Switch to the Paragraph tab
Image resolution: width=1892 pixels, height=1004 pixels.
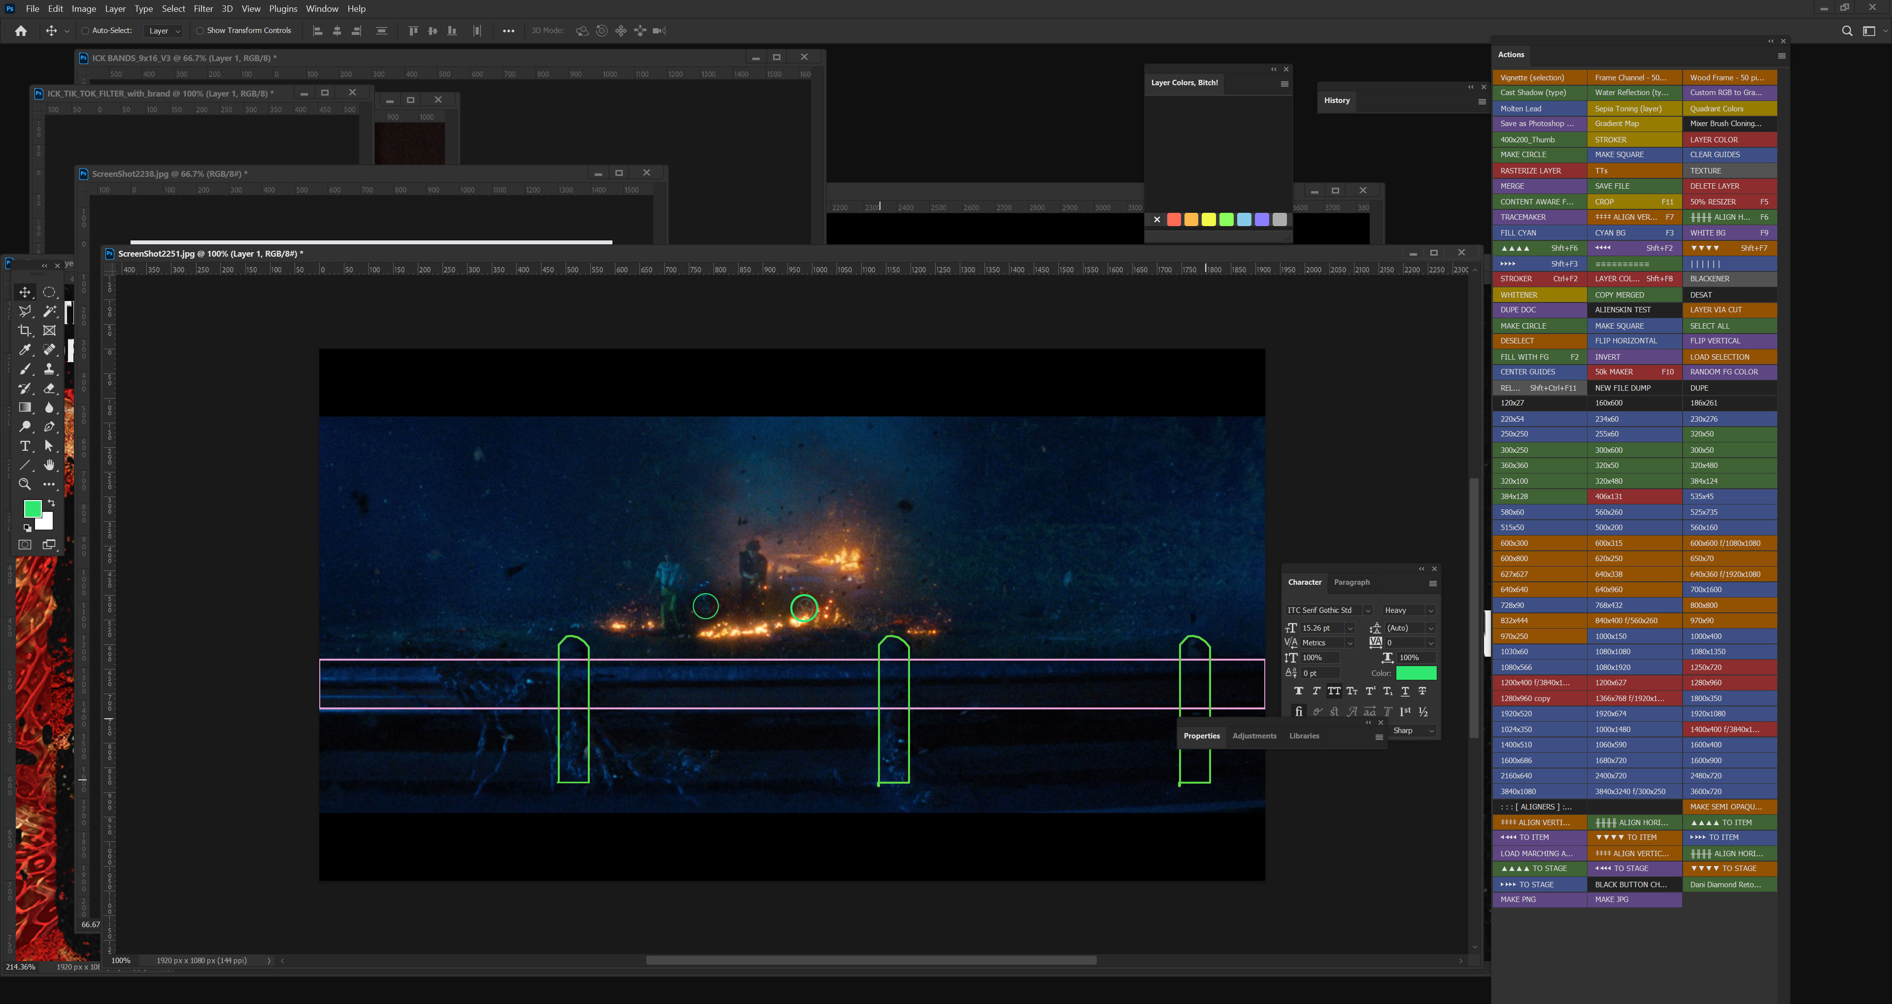(x=1351, y=582)
